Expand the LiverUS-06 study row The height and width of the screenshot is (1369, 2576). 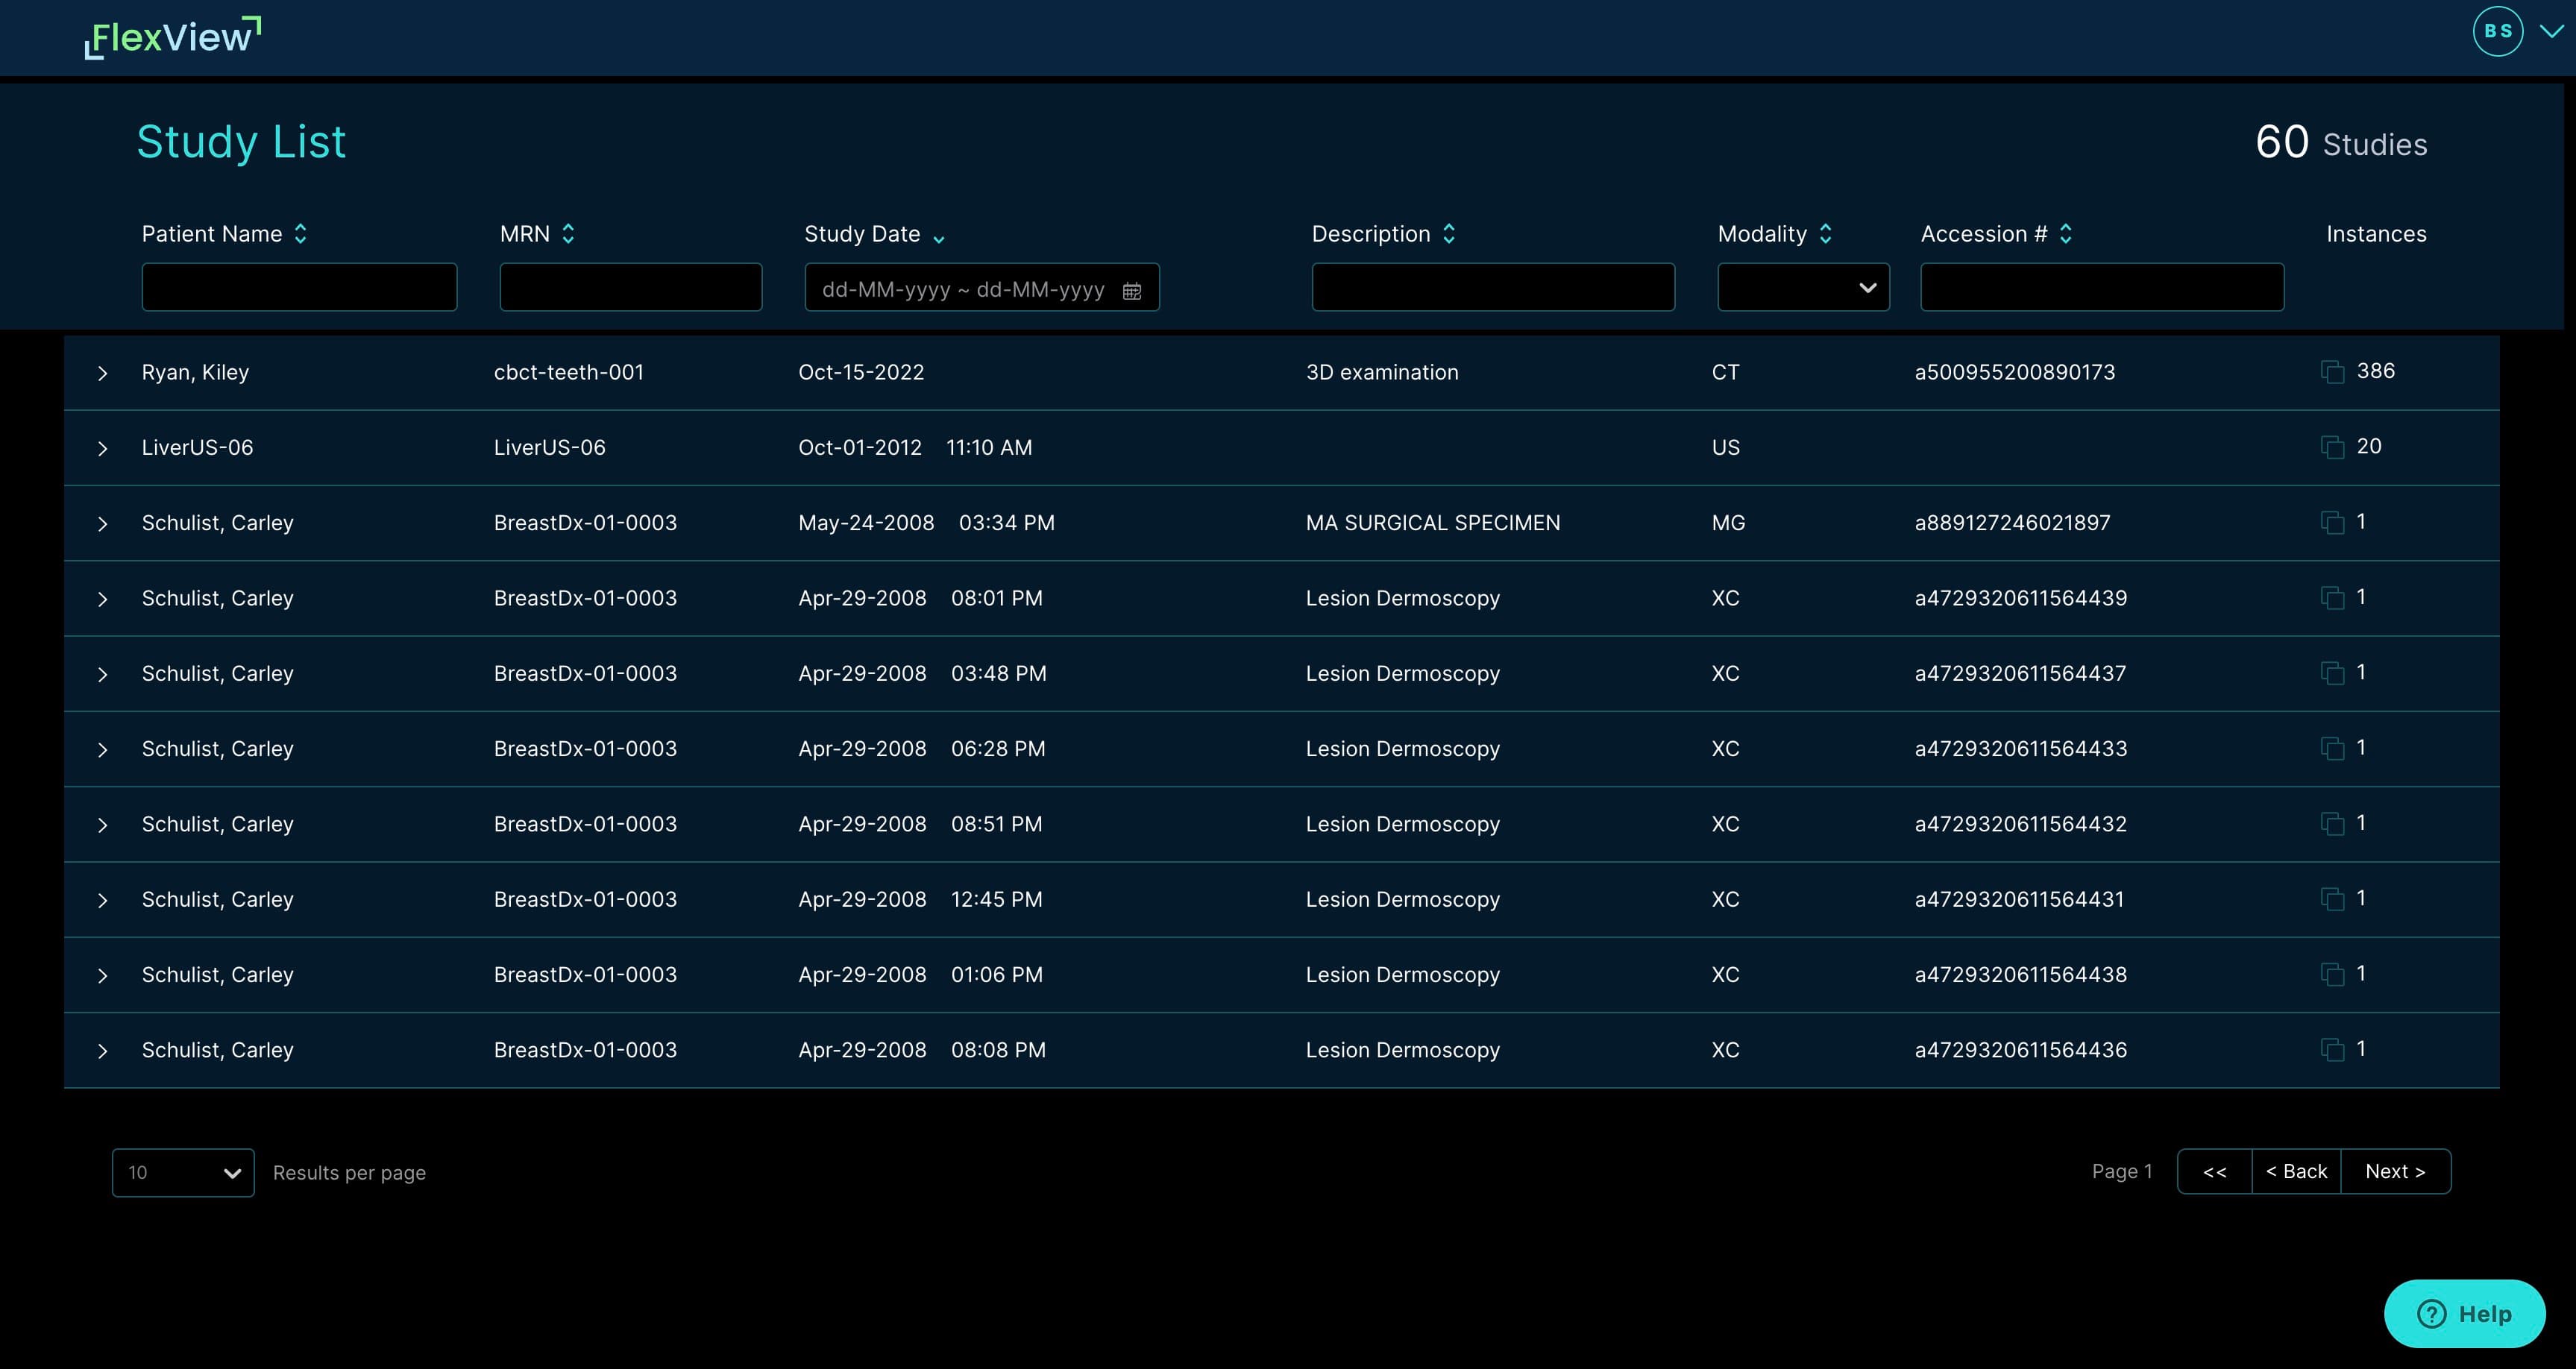tap(102, 448)
